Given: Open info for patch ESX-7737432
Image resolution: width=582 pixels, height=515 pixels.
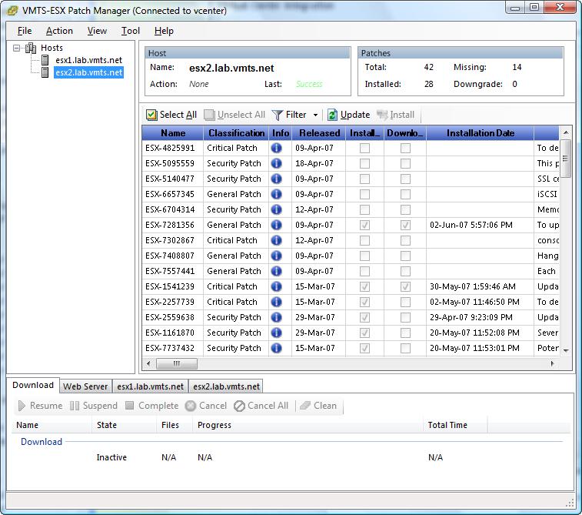Looking at the screenshot, I should click(276, 348).
